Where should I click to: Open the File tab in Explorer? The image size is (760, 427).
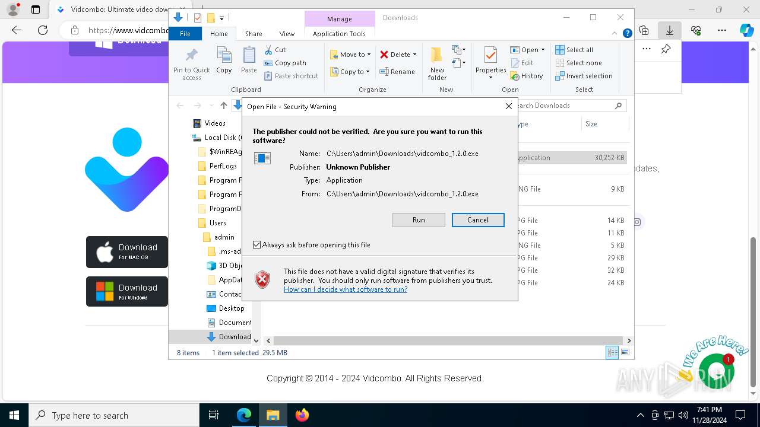[x=185, y=34]
